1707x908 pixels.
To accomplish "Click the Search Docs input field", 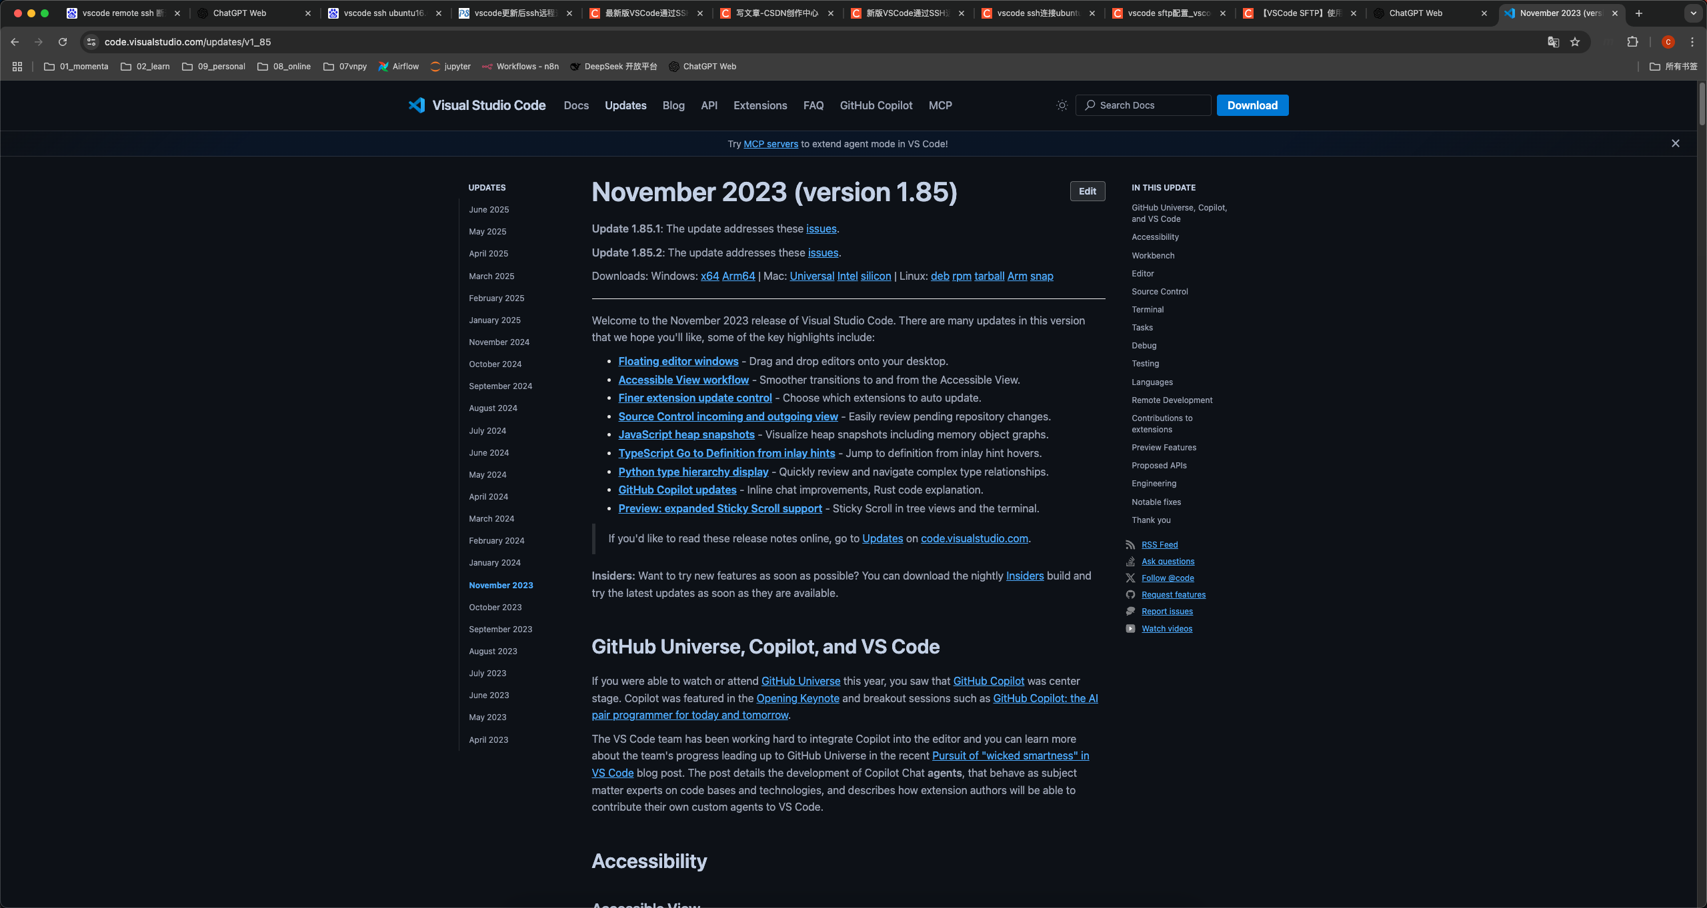I will tap(1143, 105).
